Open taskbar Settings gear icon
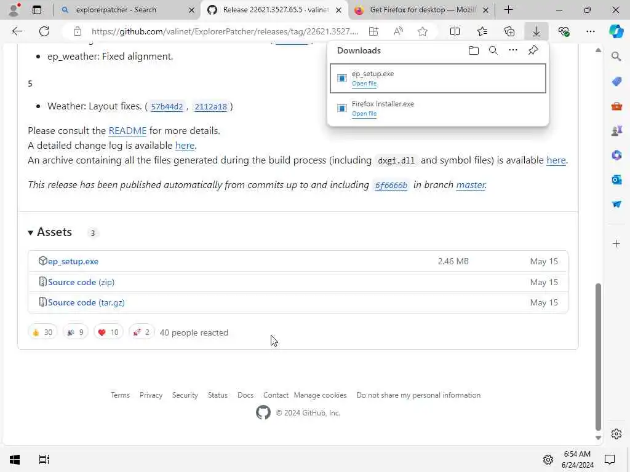630x472 pixels. coord(548,460)
